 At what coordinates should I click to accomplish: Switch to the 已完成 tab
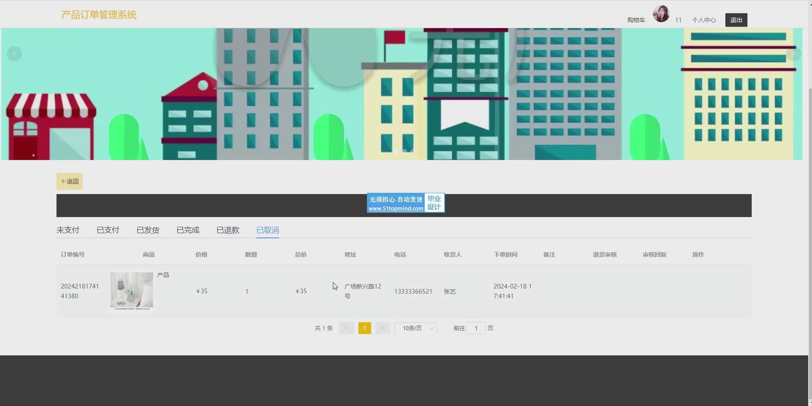(188, 230)
